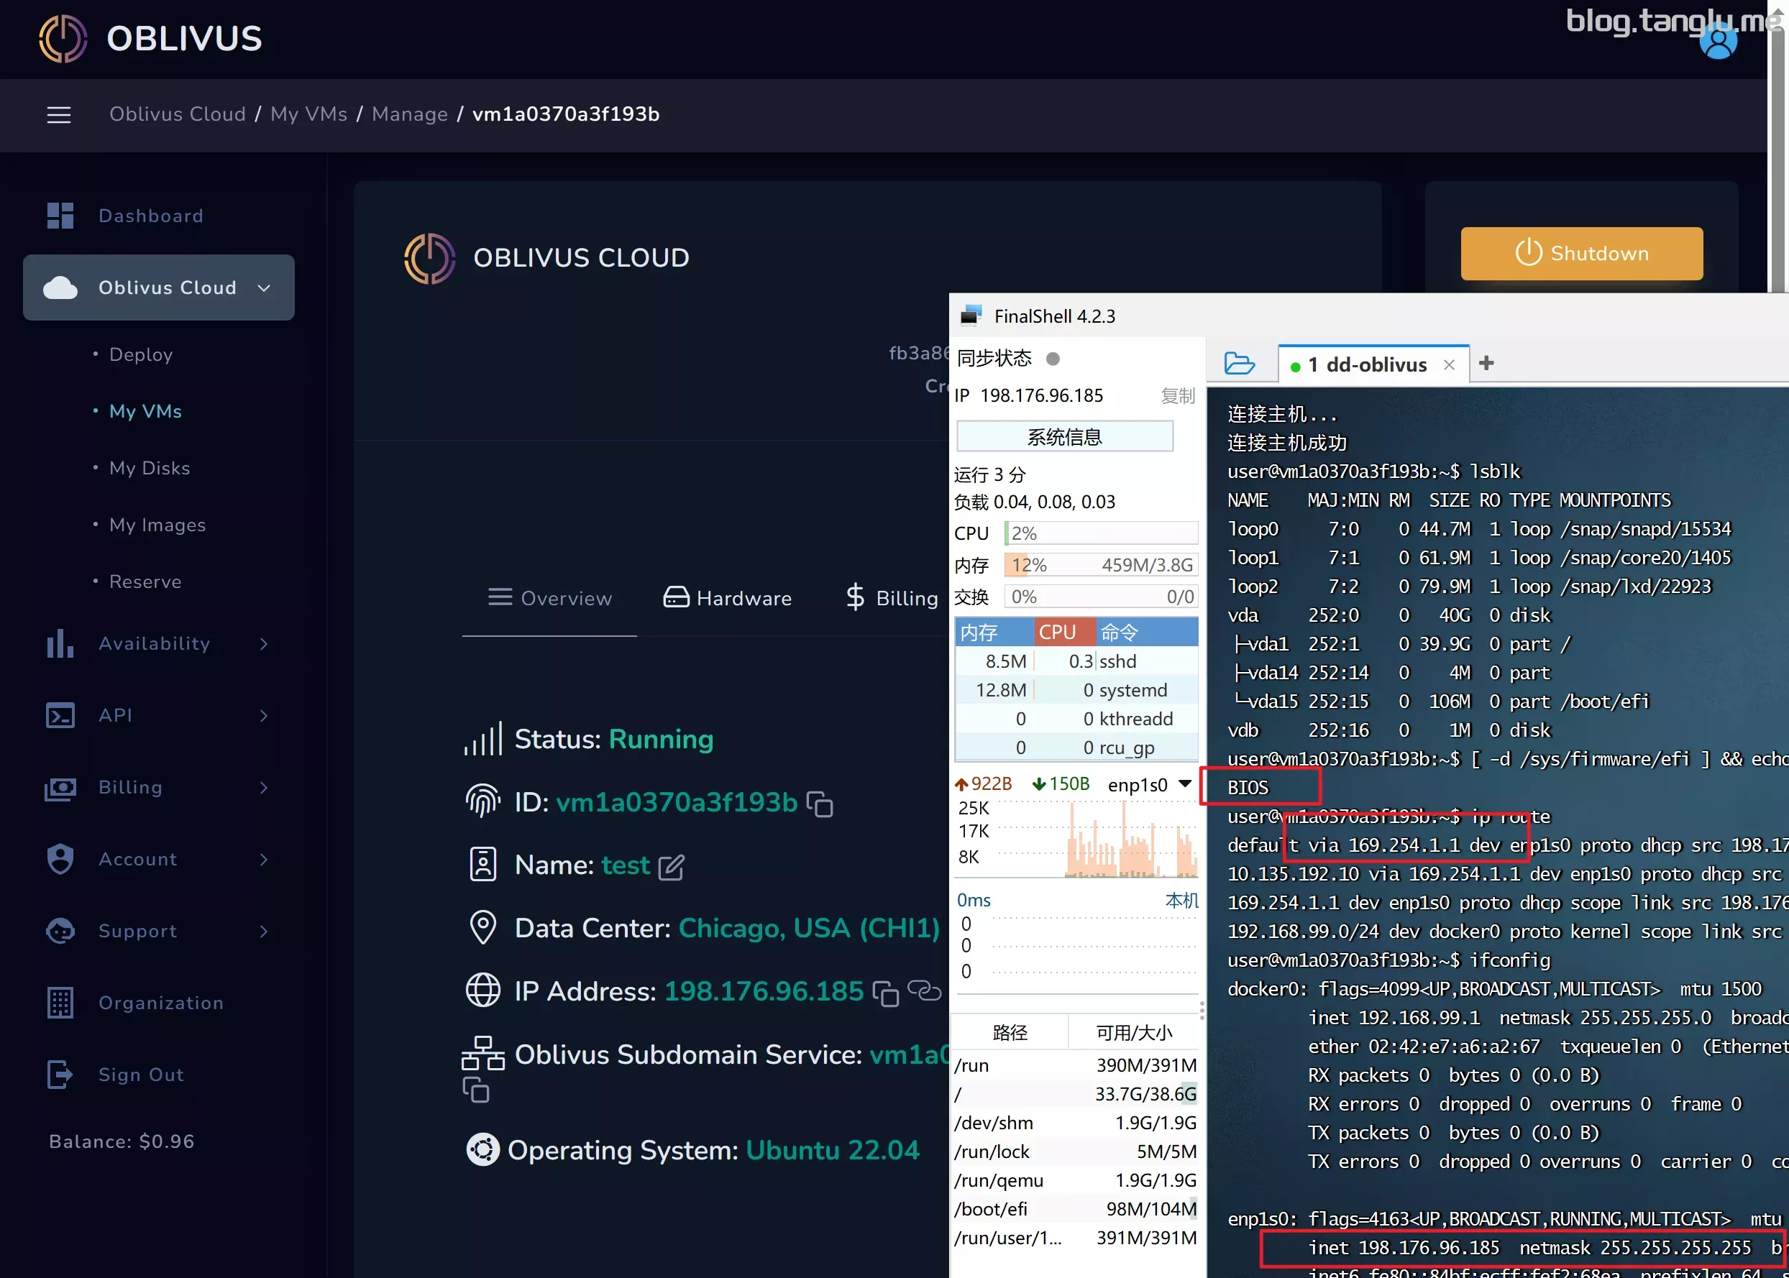Screen dimensions: 1789x1278
Task: Expand the Billing sidebar section
Action: point(159,787)
